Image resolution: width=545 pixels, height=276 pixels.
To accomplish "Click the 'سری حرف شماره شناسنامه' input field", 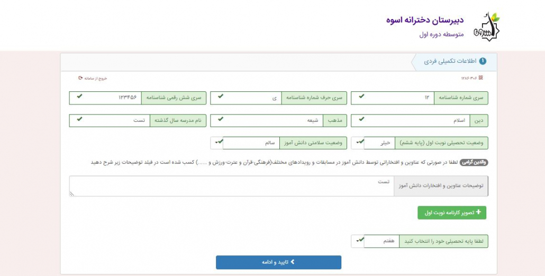I will [246, 98].
